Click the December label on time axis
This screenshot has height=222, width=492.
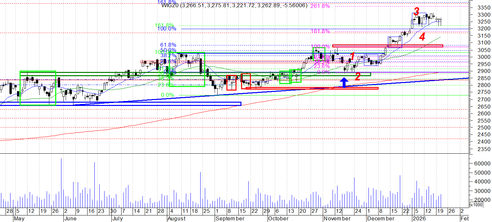pos(380,218)
